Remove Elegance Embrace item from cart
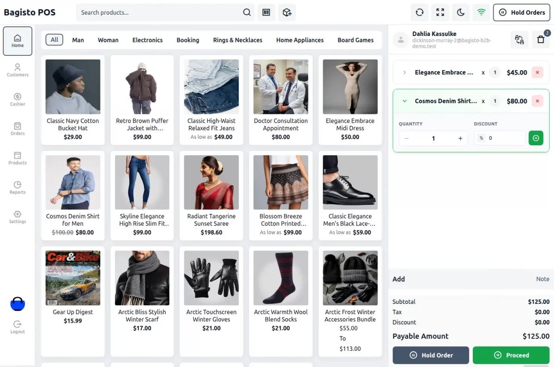This screenshot has height=367, width=554. pyautogui.click(x=537, y=72)
